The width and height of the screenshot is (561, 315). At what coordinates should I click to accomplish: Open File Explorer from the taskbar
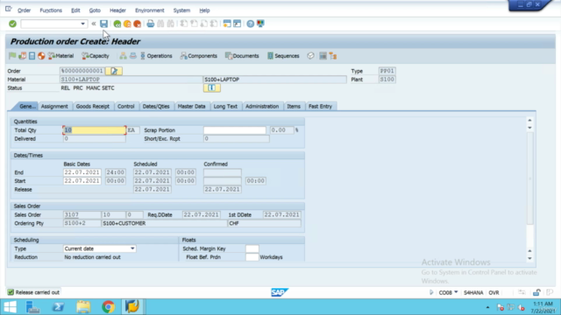click(x=83, y=307)
